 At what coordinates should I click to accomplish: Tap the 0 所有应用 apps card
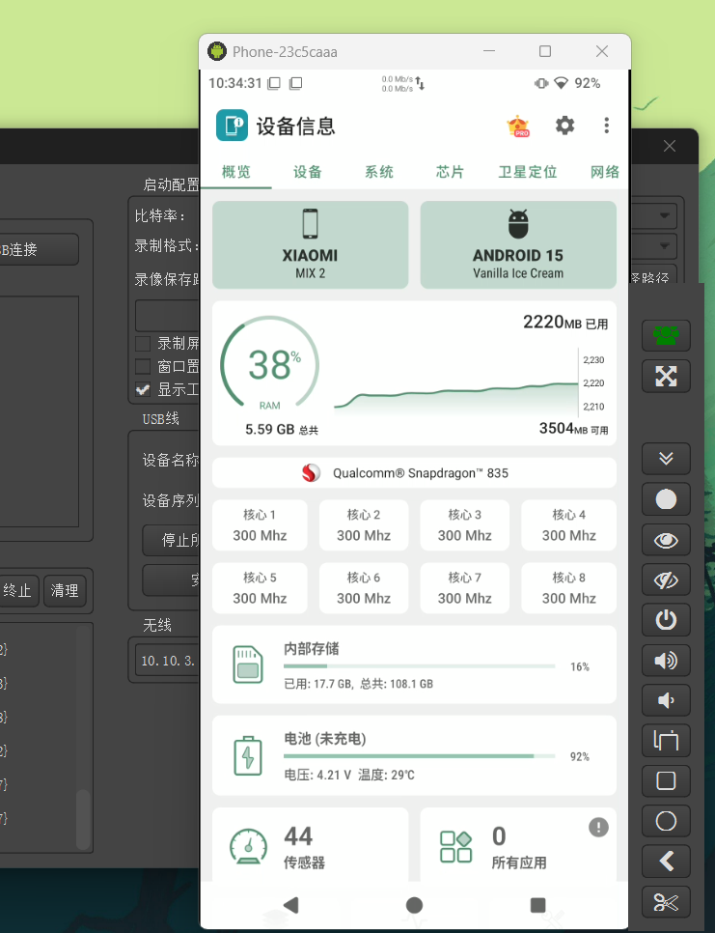tap(518, 845)
